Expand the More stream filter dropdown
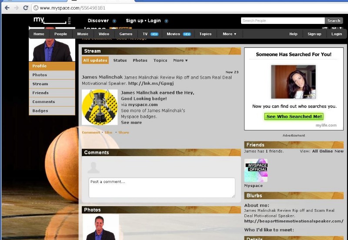The height and width of the screenshot is (240, 348). coord(180,60)
